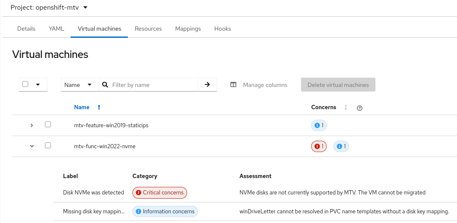Viewport: 457px width, 223px height.
Task: Switch to the YAML tab
Action: [56, 29]
